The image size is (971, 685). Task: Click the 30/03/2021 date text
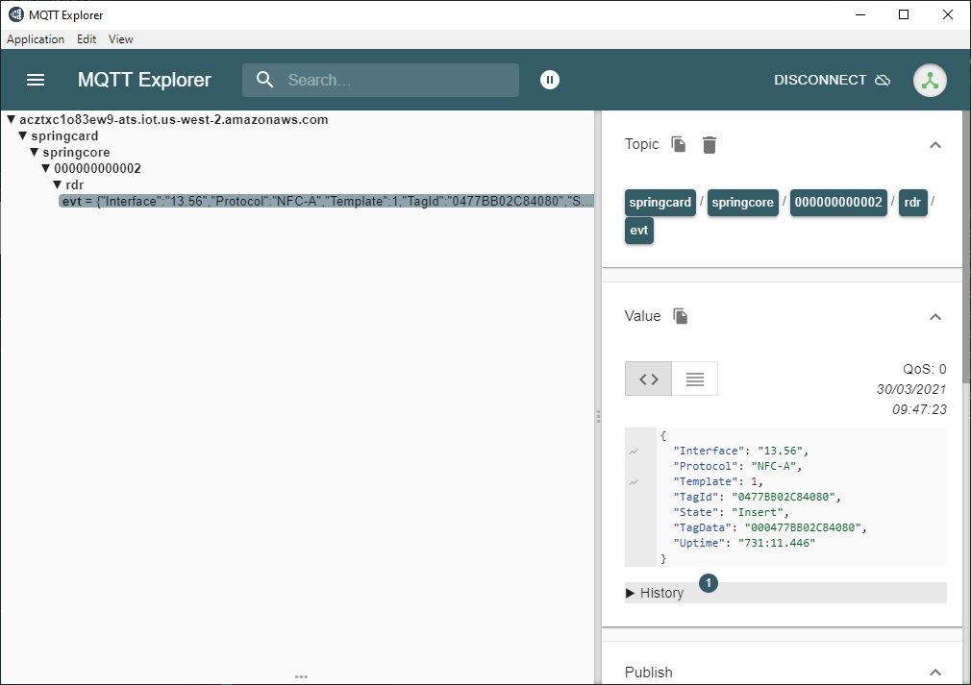click(x=911, y=389)
